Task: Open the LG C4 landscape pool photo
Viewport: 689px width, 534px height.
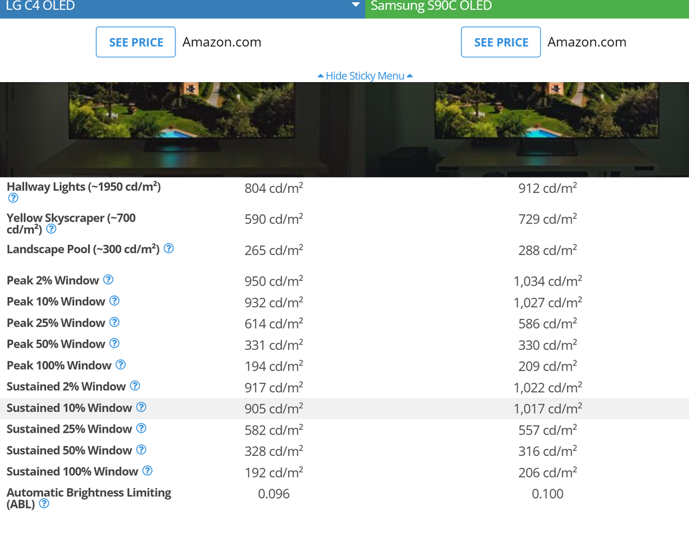Action: pos(182,129)
